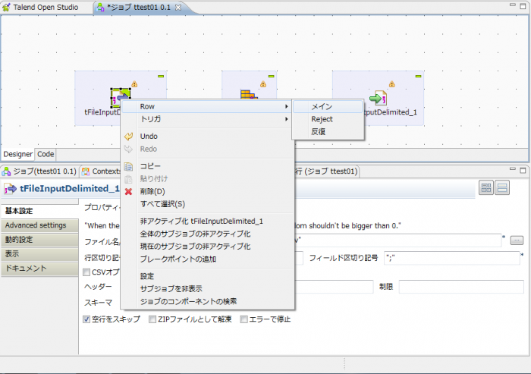Screen dimensions: 531x374
Task: Click the tMap component icon in the middle subjob
Action: click(x=249, y=95)
